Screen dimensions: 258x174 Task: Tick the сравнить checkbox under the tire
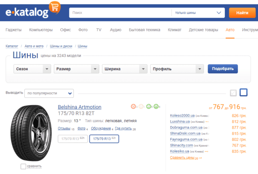coord(23,166)
